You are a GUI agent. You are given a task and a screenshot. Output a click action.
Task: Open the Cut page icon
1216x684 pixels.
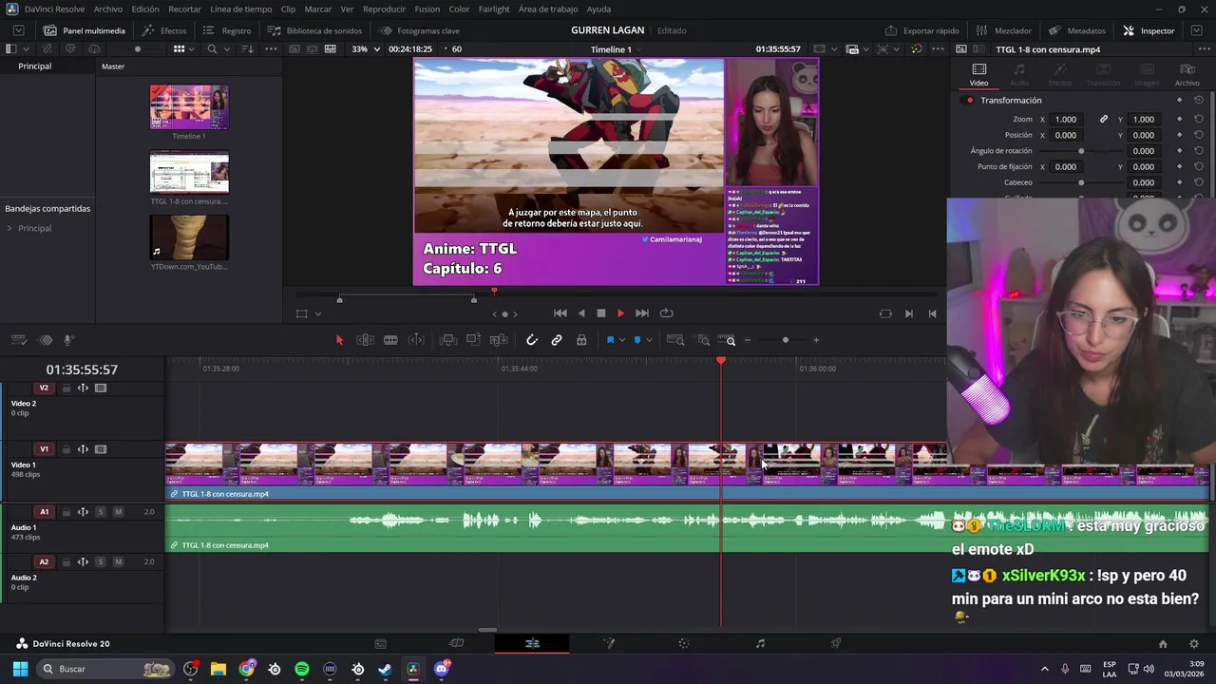click(456, 643)
